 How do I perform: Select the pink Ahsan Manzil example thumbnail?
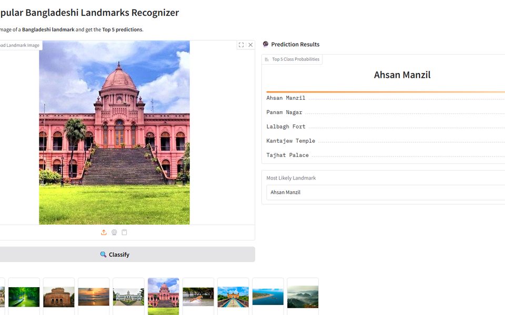[163, 297]
